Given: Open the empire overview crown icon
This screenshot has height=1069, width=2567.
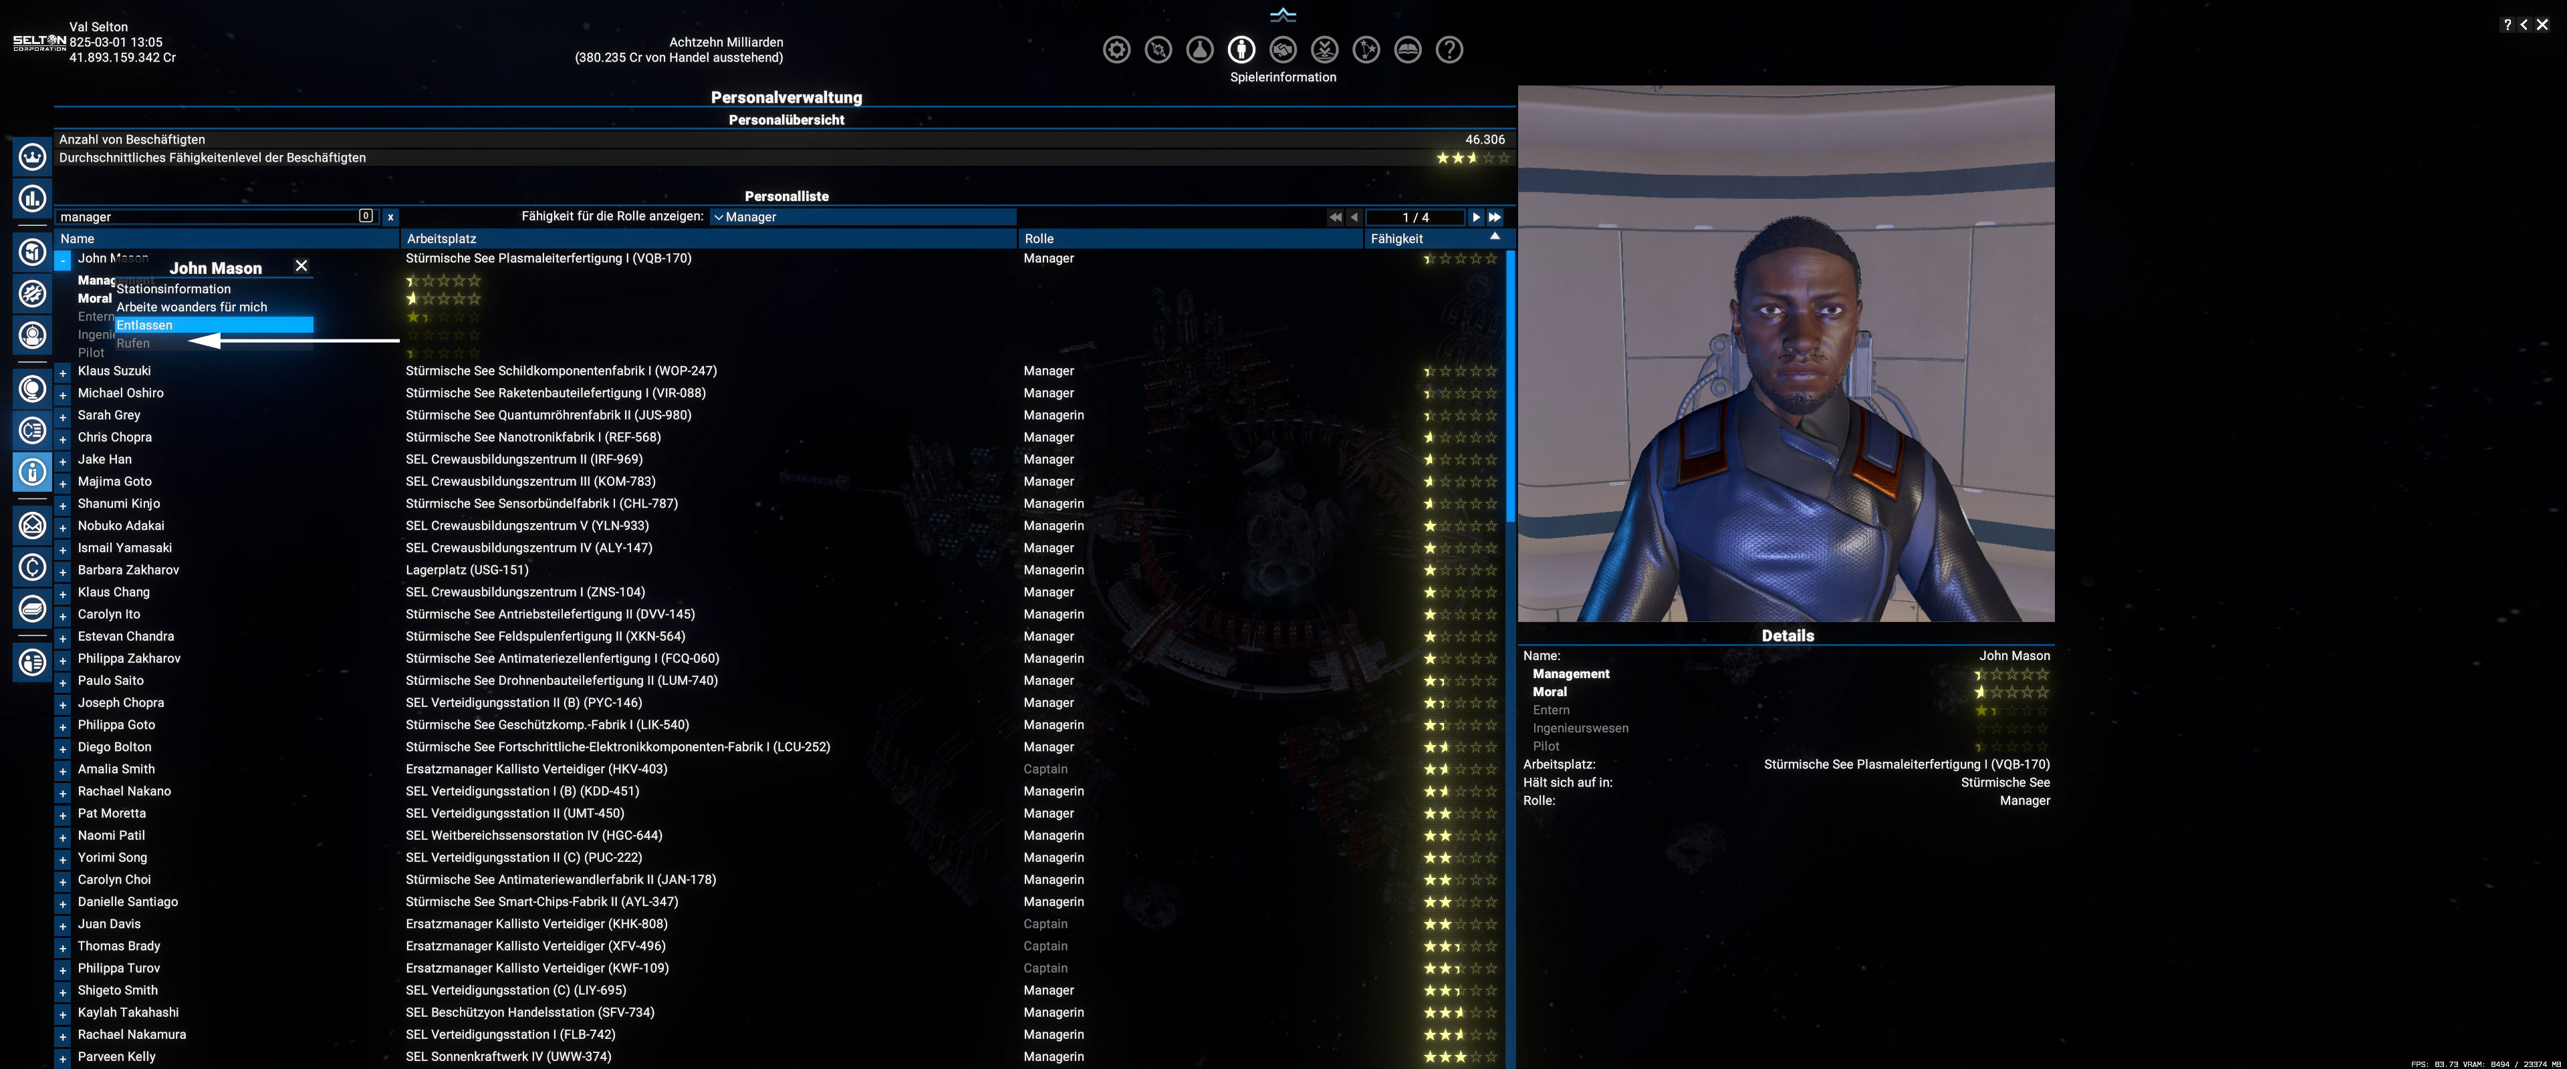Looking at the screenshot, I should (32, 158).
